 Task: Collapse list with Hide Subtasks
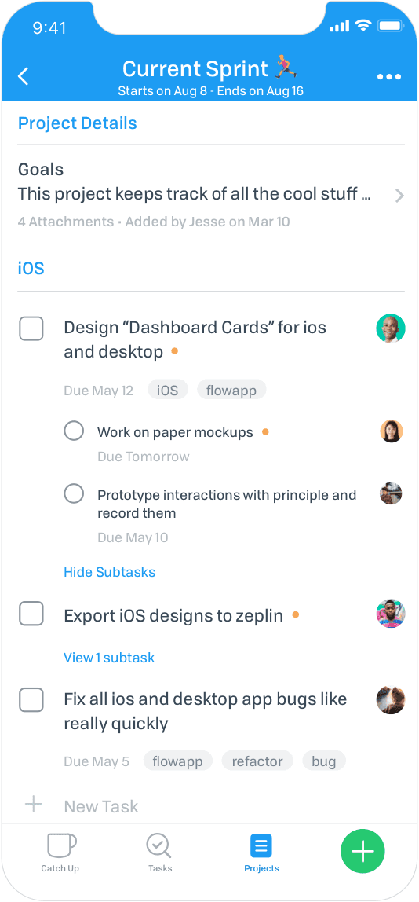point(109,572)
